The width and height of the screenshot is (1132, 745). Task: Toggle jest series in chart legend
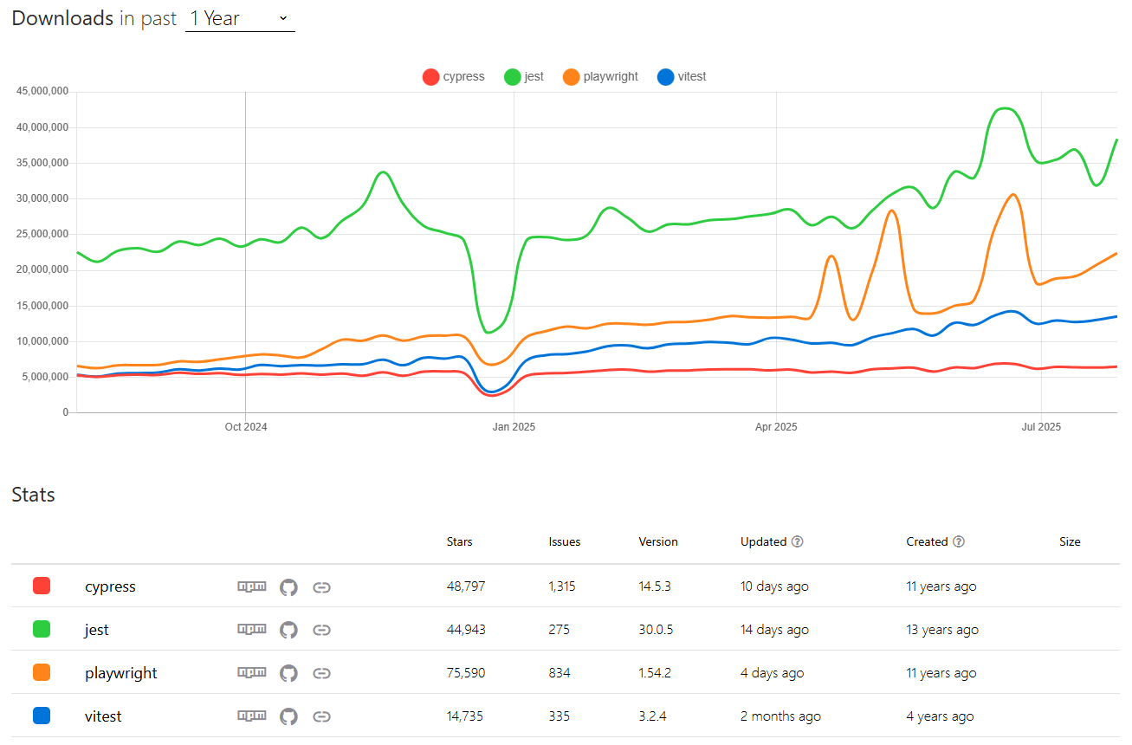[524, 76]
